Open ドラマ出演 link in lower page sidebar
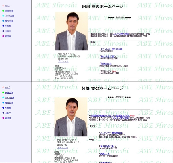The height and width of the screenshot is (163, 173). tap(9, 98)
